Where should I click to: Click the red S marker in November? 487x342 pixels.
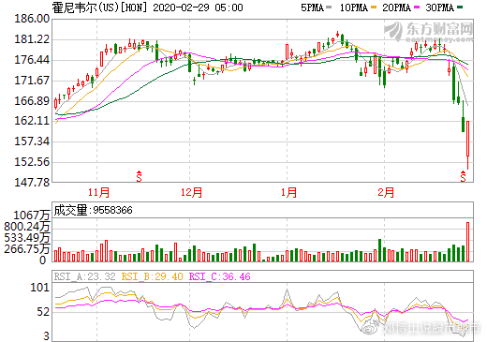point(139,176)
